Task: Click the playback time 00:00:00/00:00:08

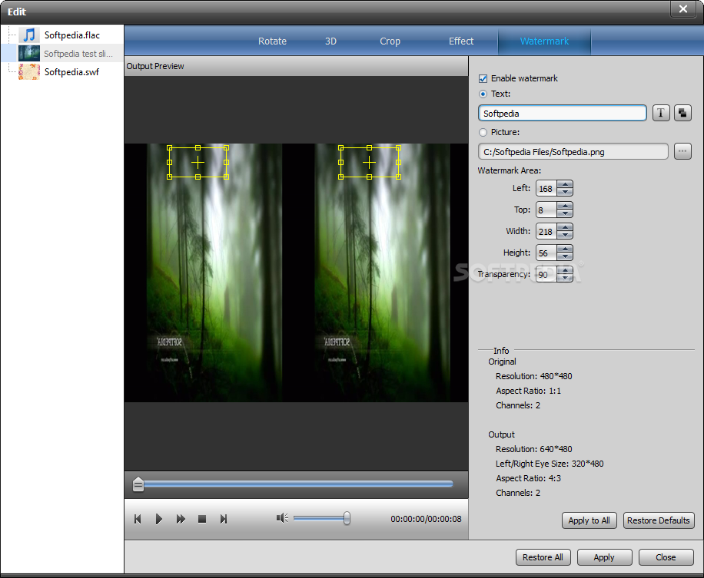Action: 426,519
